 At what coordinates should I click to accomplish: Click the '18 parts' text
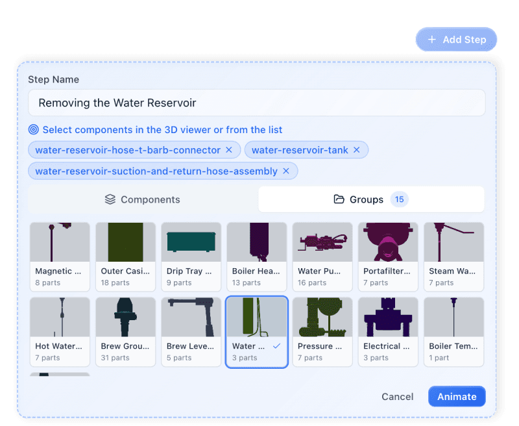(115, 282)
